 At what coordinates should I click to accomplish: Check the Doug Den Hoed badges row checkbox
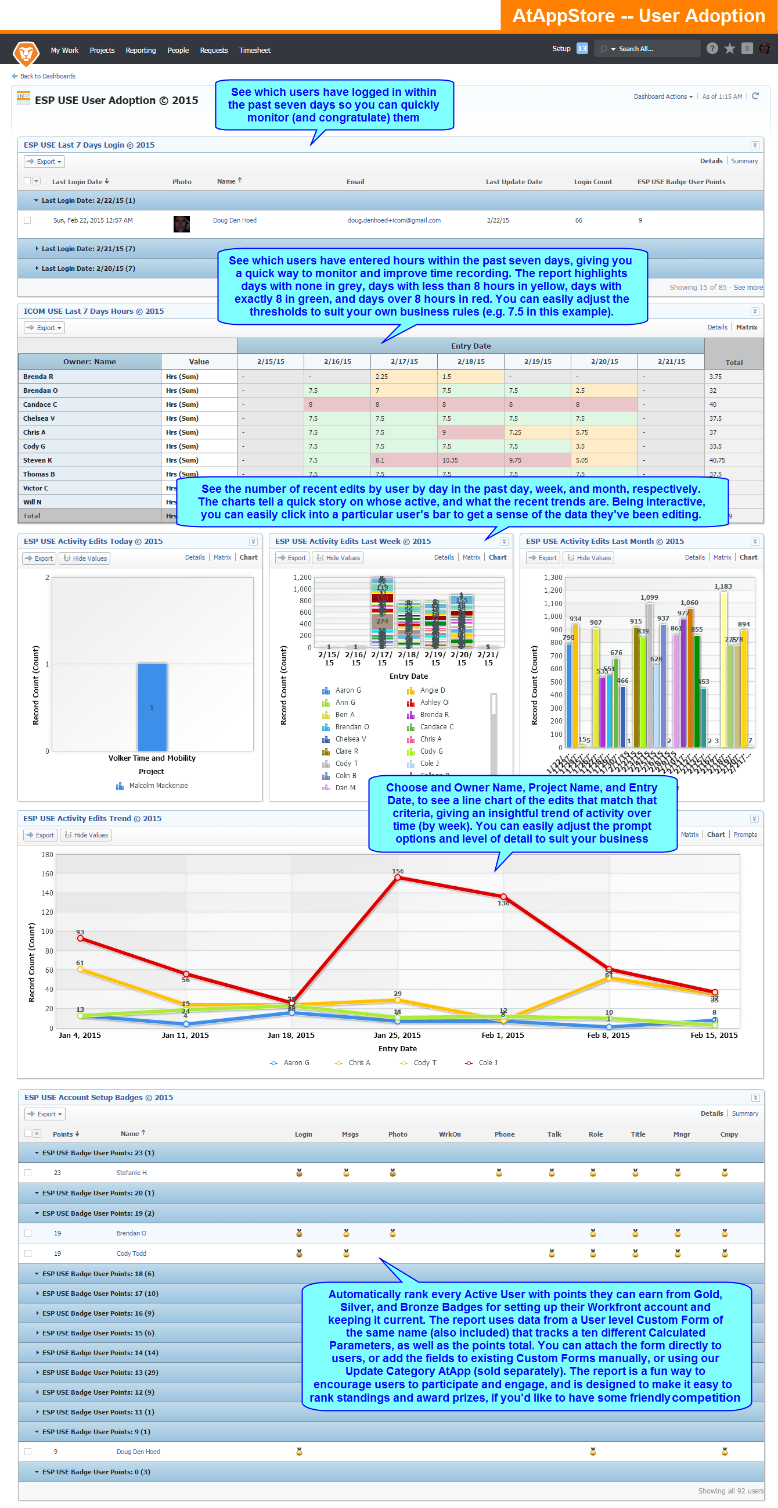point(27,1451)
